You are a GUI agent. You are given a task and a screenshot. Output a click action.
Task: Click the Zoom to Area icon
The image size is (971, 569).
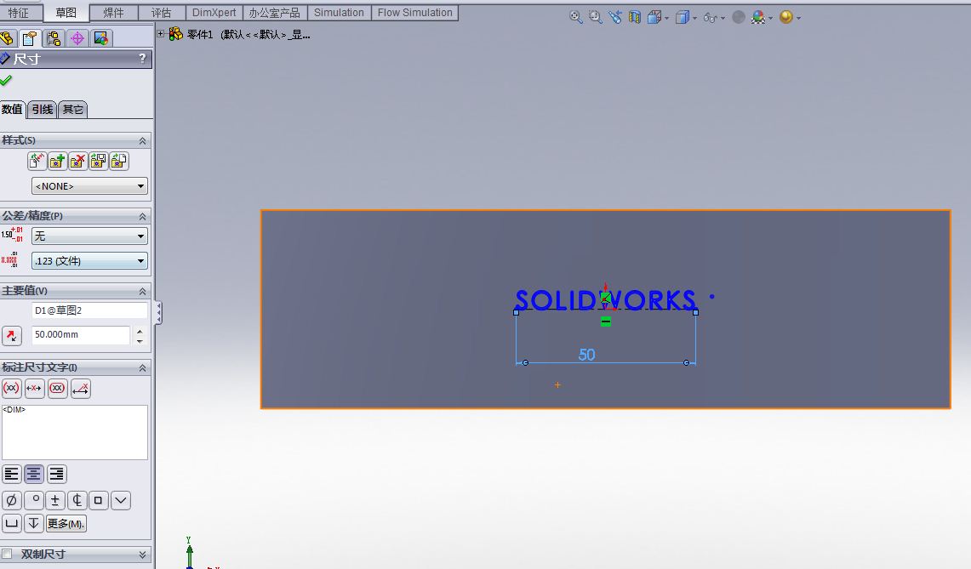[x=596, y=17]
